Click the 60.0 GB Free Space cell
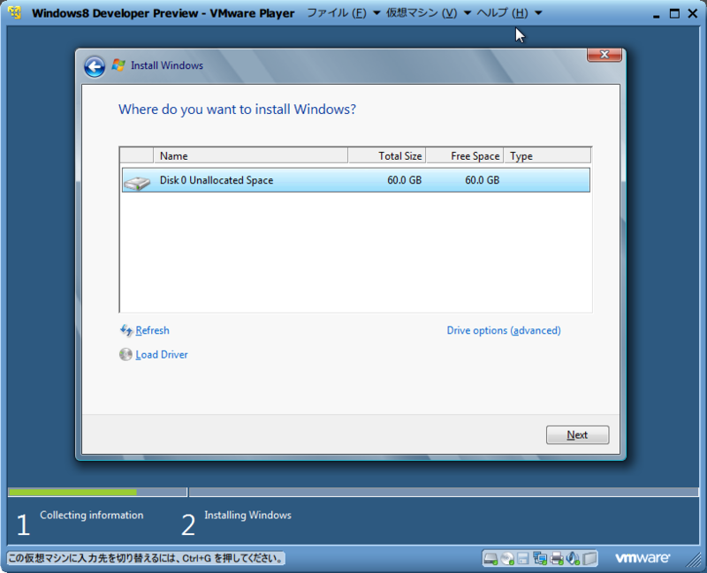Viewport: 707px width, 573px height. (x=482, y=180)
